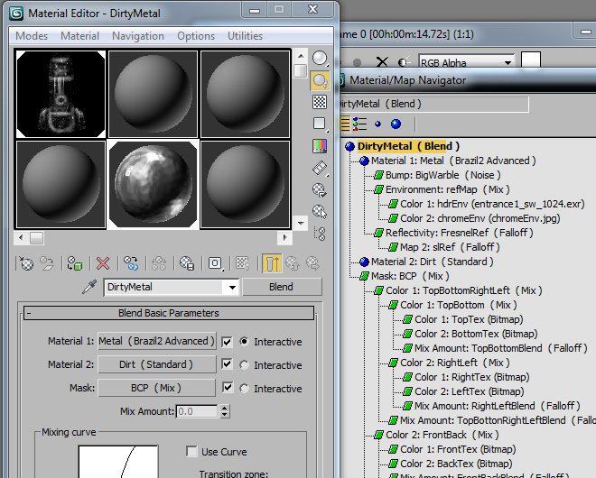Viewport: 596px width, 478px height.
Task: Pick material with the eyedropper icon
Action: [x=89, y=287]
